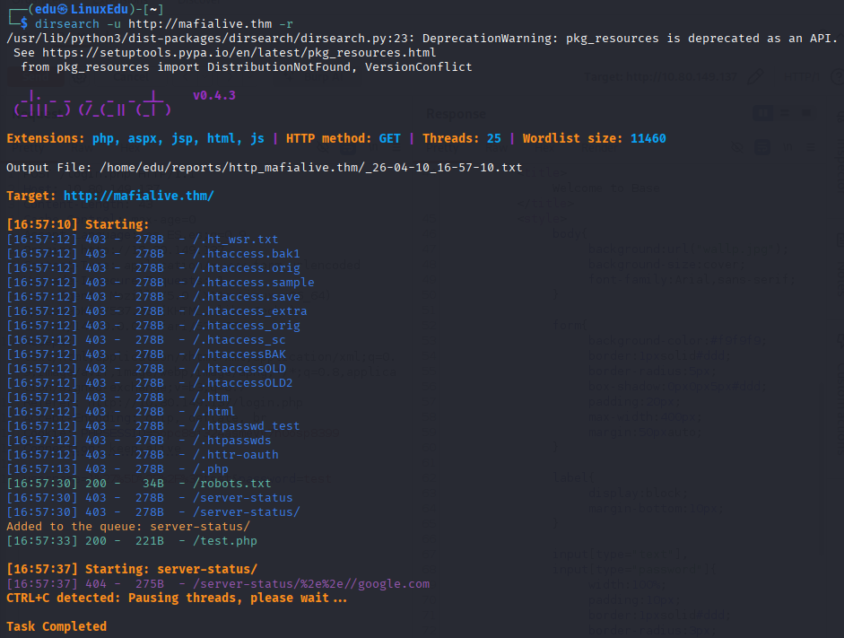Click the '/test.php' 200 result path

(x=224, y=540)
